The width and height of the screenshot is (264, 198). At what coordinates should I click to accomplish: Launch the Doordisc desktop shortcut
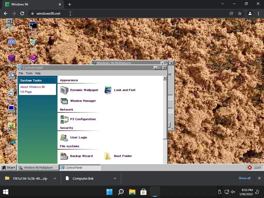coord(11,44)
